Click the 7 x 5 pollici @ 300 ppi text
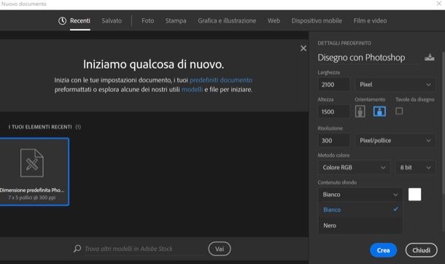 click(32, 198)
